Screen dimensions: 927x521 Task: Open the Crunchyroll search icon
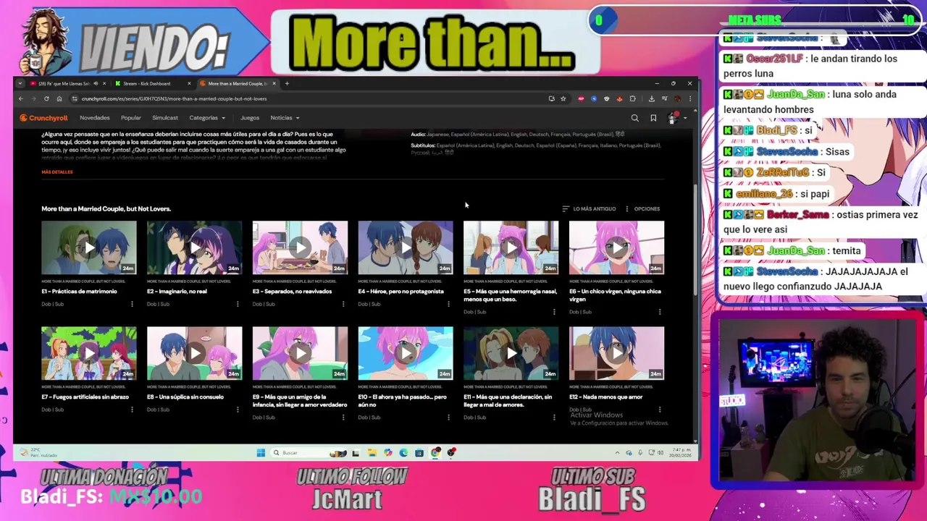635,118
